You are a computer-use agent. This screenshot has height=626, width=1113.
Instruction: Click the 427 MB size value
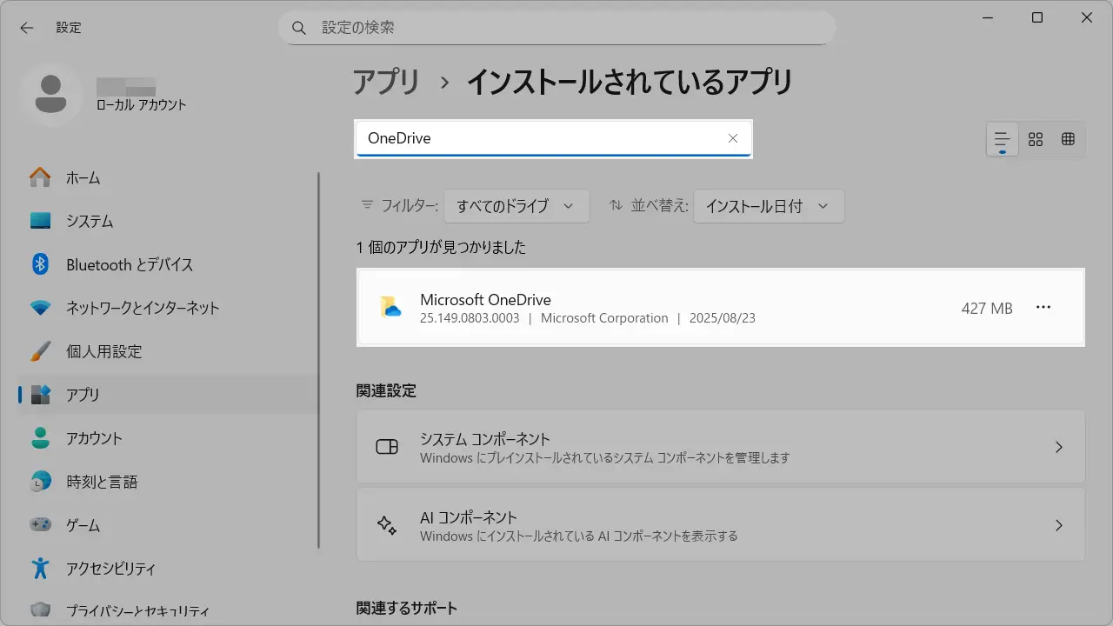[987, 308]
